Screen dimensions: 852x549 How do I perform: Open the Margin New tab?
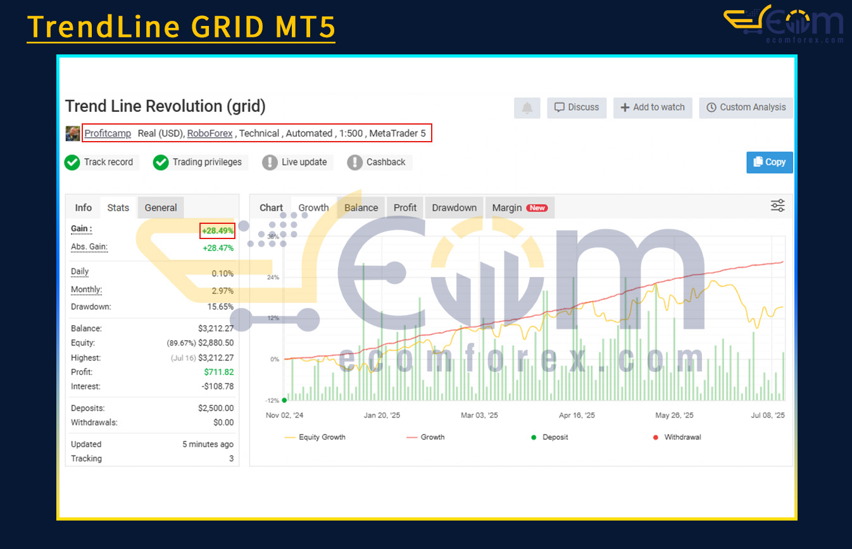pos(520,207)
